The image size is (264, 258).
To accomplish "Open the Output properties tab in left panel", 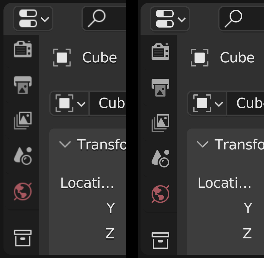I will point(23,85).
